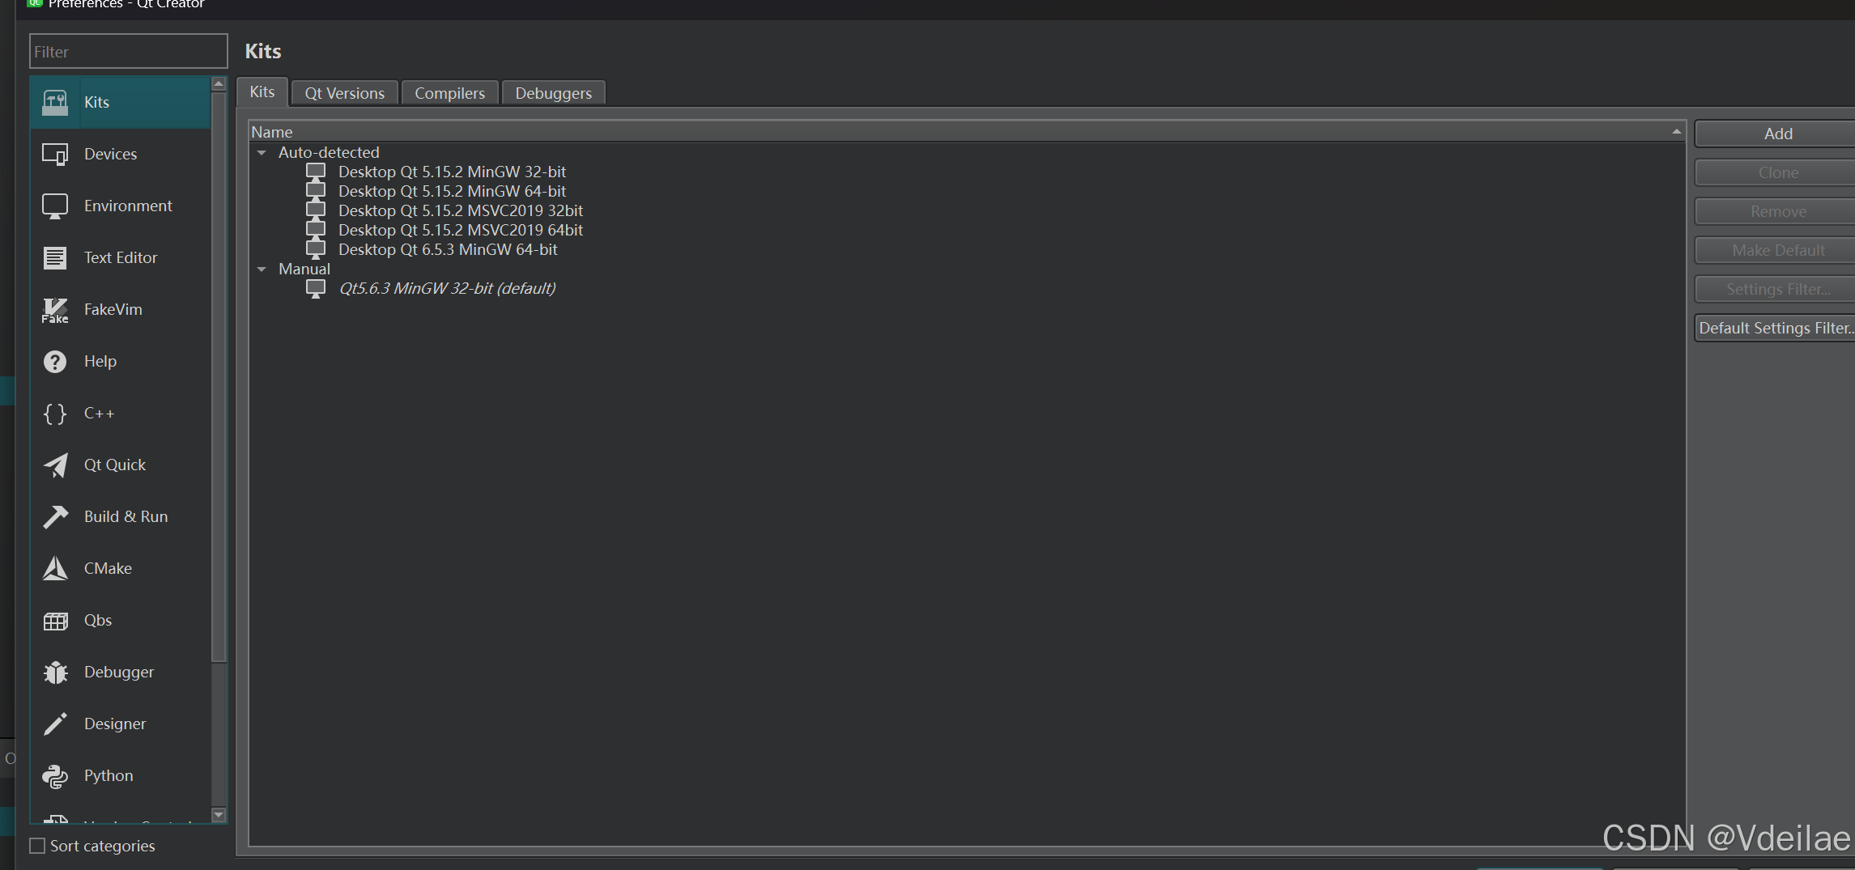This screenshot has width=1855, height=870.
Task: Focus the Filter search field
Action: point(129,51)
